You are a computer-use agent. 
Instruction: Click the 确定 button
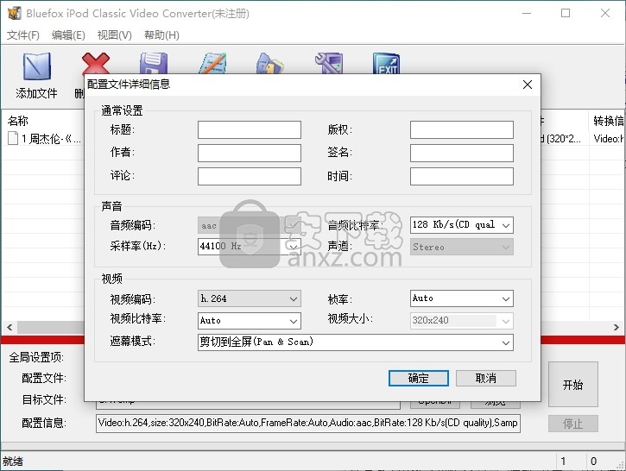[419, 378]
